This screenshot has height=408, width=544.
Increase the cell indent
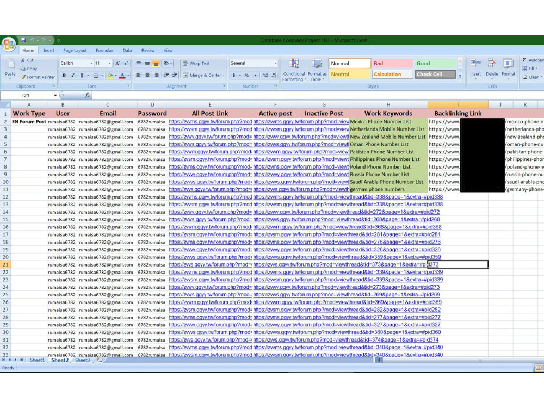[x=175, y=75]
